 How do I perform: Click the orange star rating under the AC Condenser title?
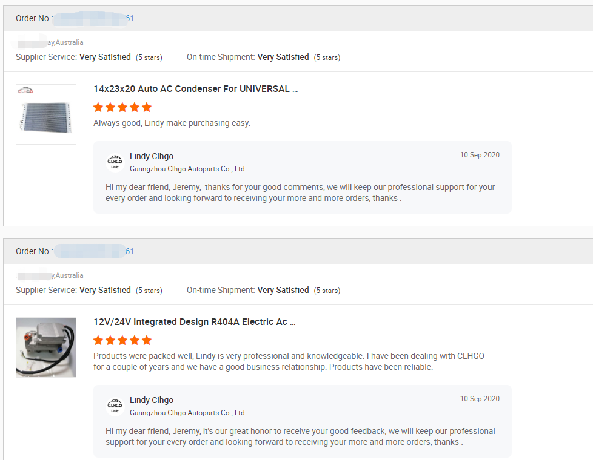122,108
